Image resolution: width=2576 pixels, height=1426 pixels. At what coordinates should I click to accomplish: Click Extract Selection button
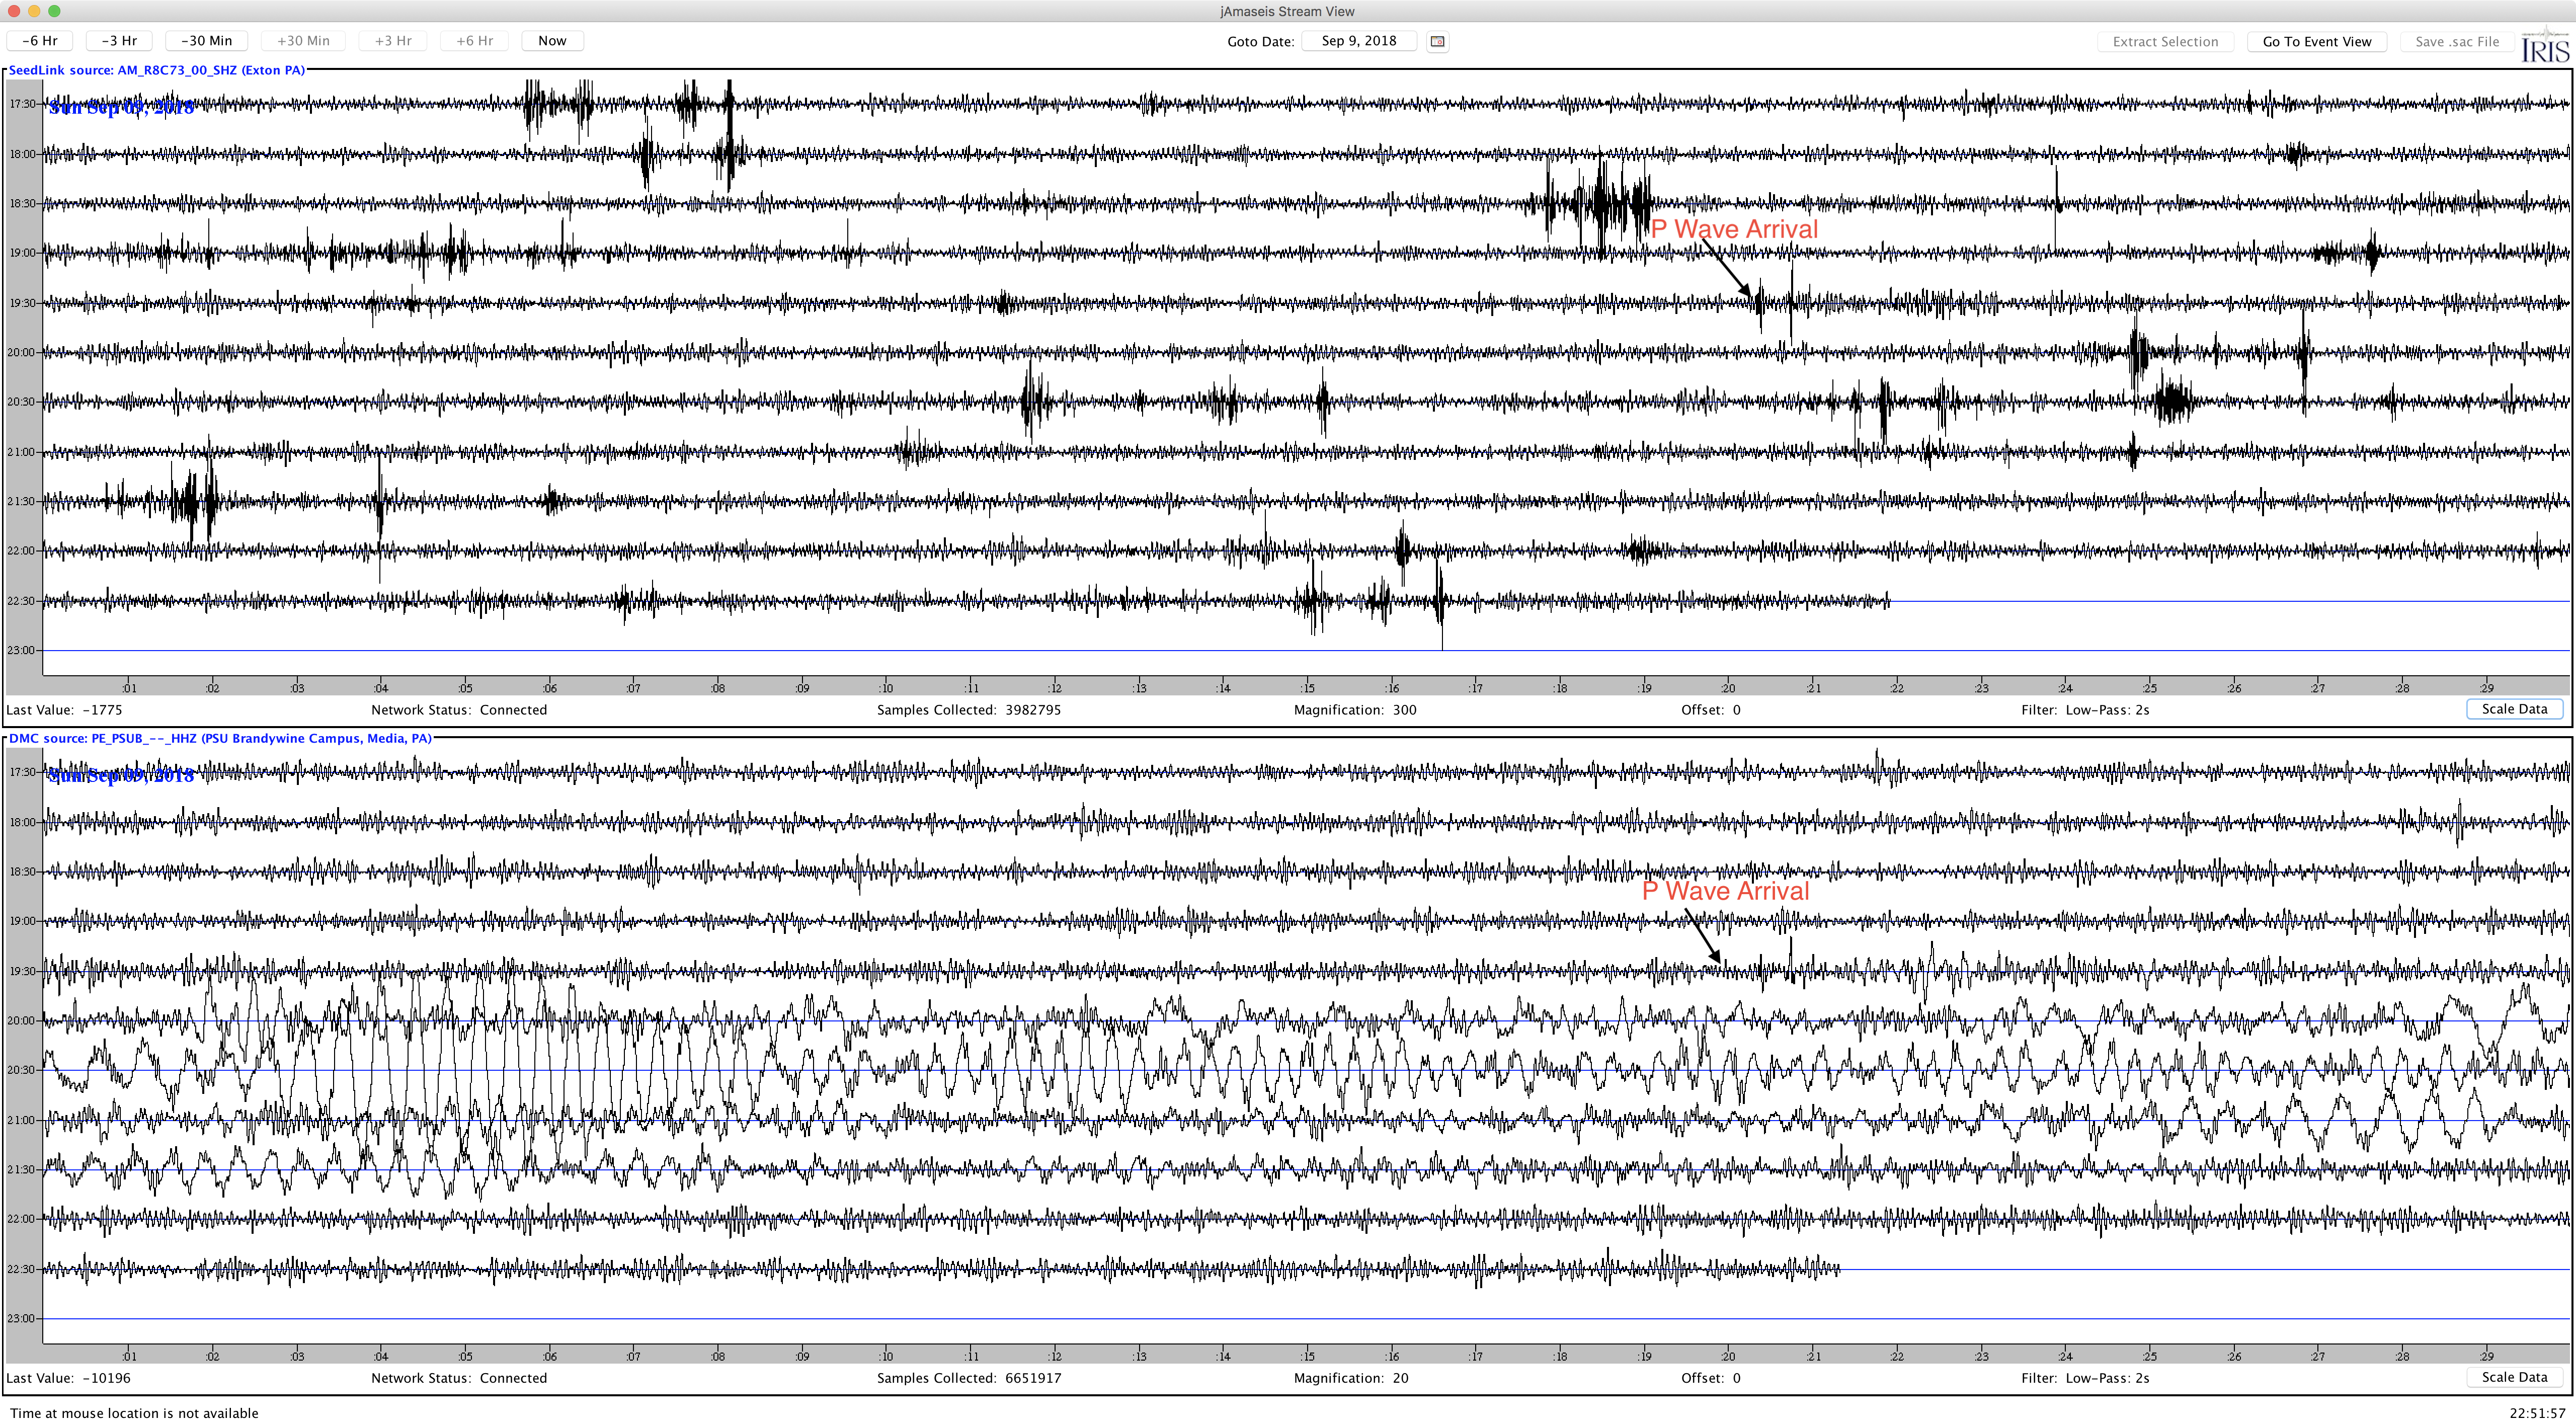[2165, 41]
